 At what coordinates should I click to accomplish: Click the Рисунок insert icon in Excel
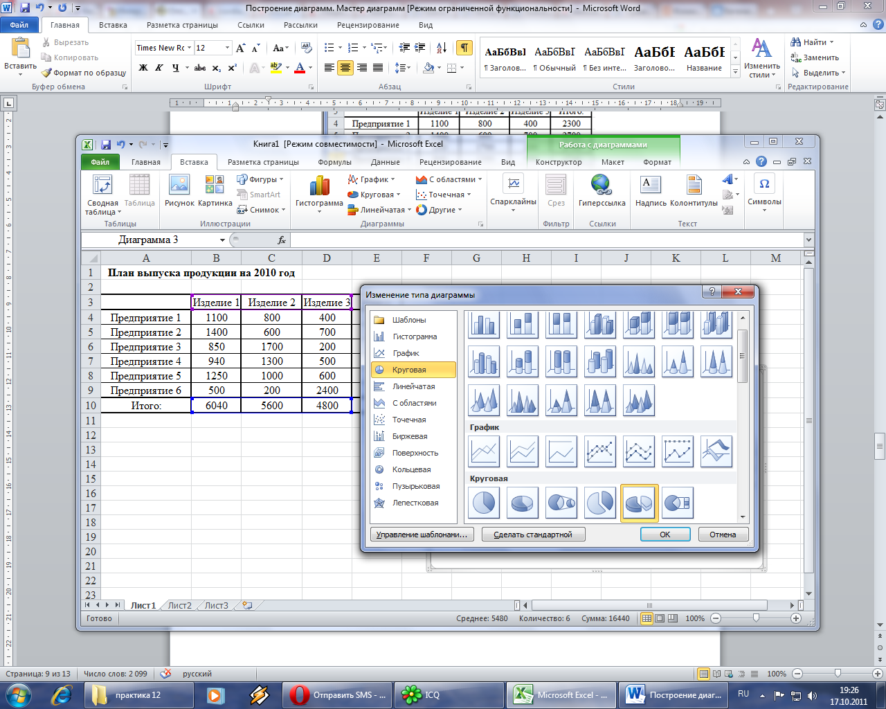(x=179, y=190)
